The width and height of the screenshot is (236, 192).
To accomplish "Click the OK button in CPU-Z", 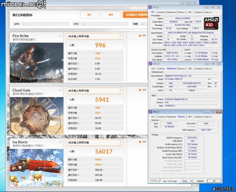I will point(214,181).
